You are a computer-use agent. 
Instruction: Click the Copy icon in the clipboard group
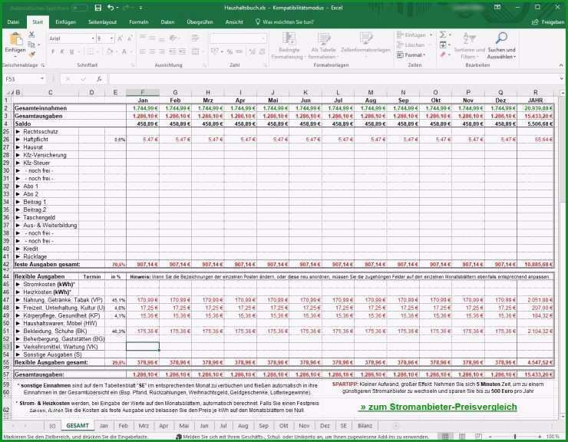click(31, 45)
